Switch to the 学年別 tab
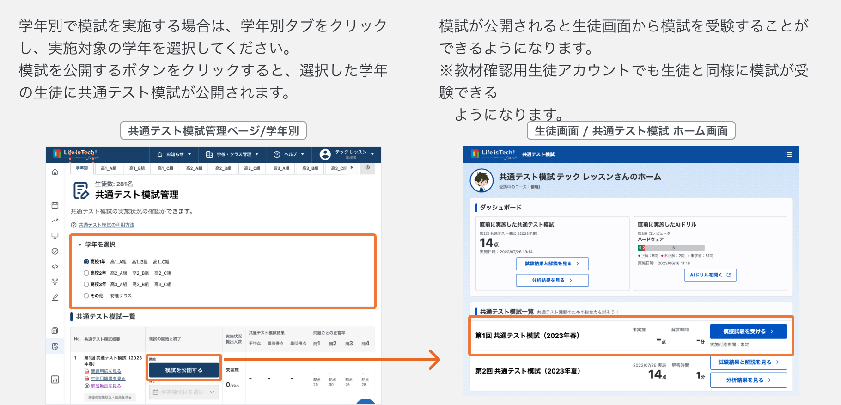The width and height of the screenshot is (841, 405). point(82,168)
